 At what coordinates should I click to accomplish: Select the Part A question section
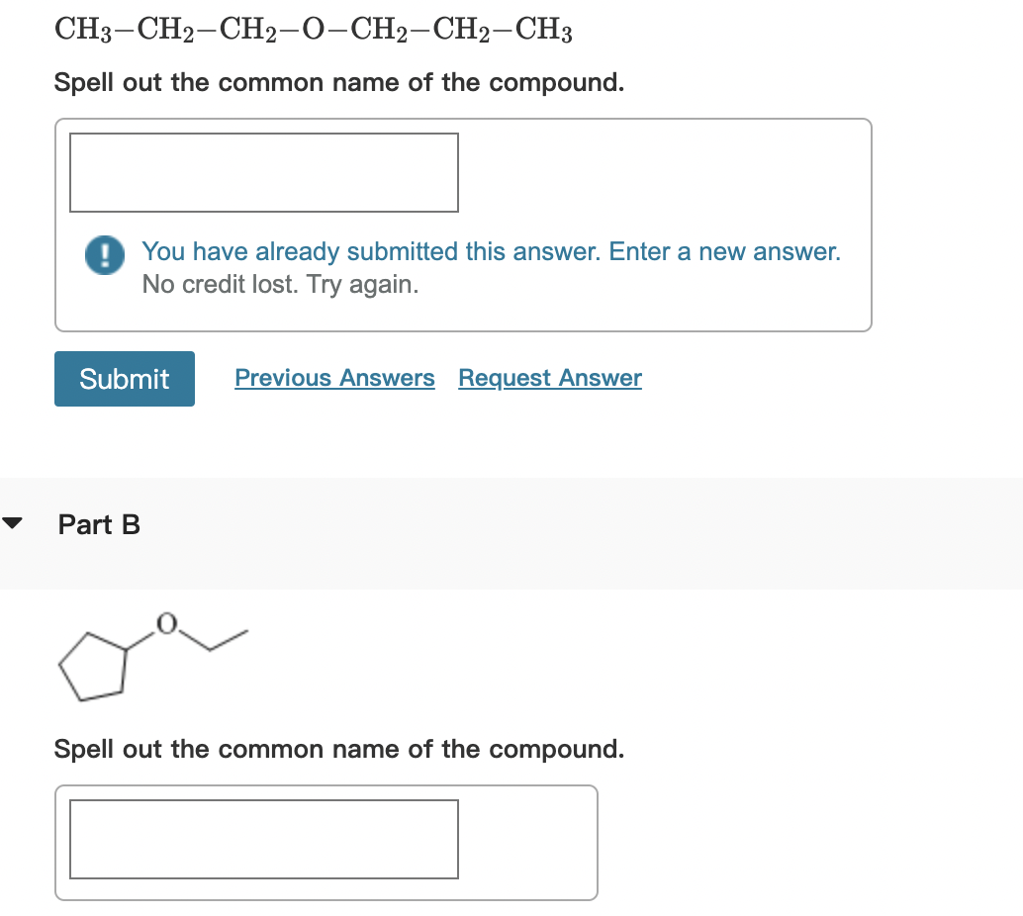336,82
